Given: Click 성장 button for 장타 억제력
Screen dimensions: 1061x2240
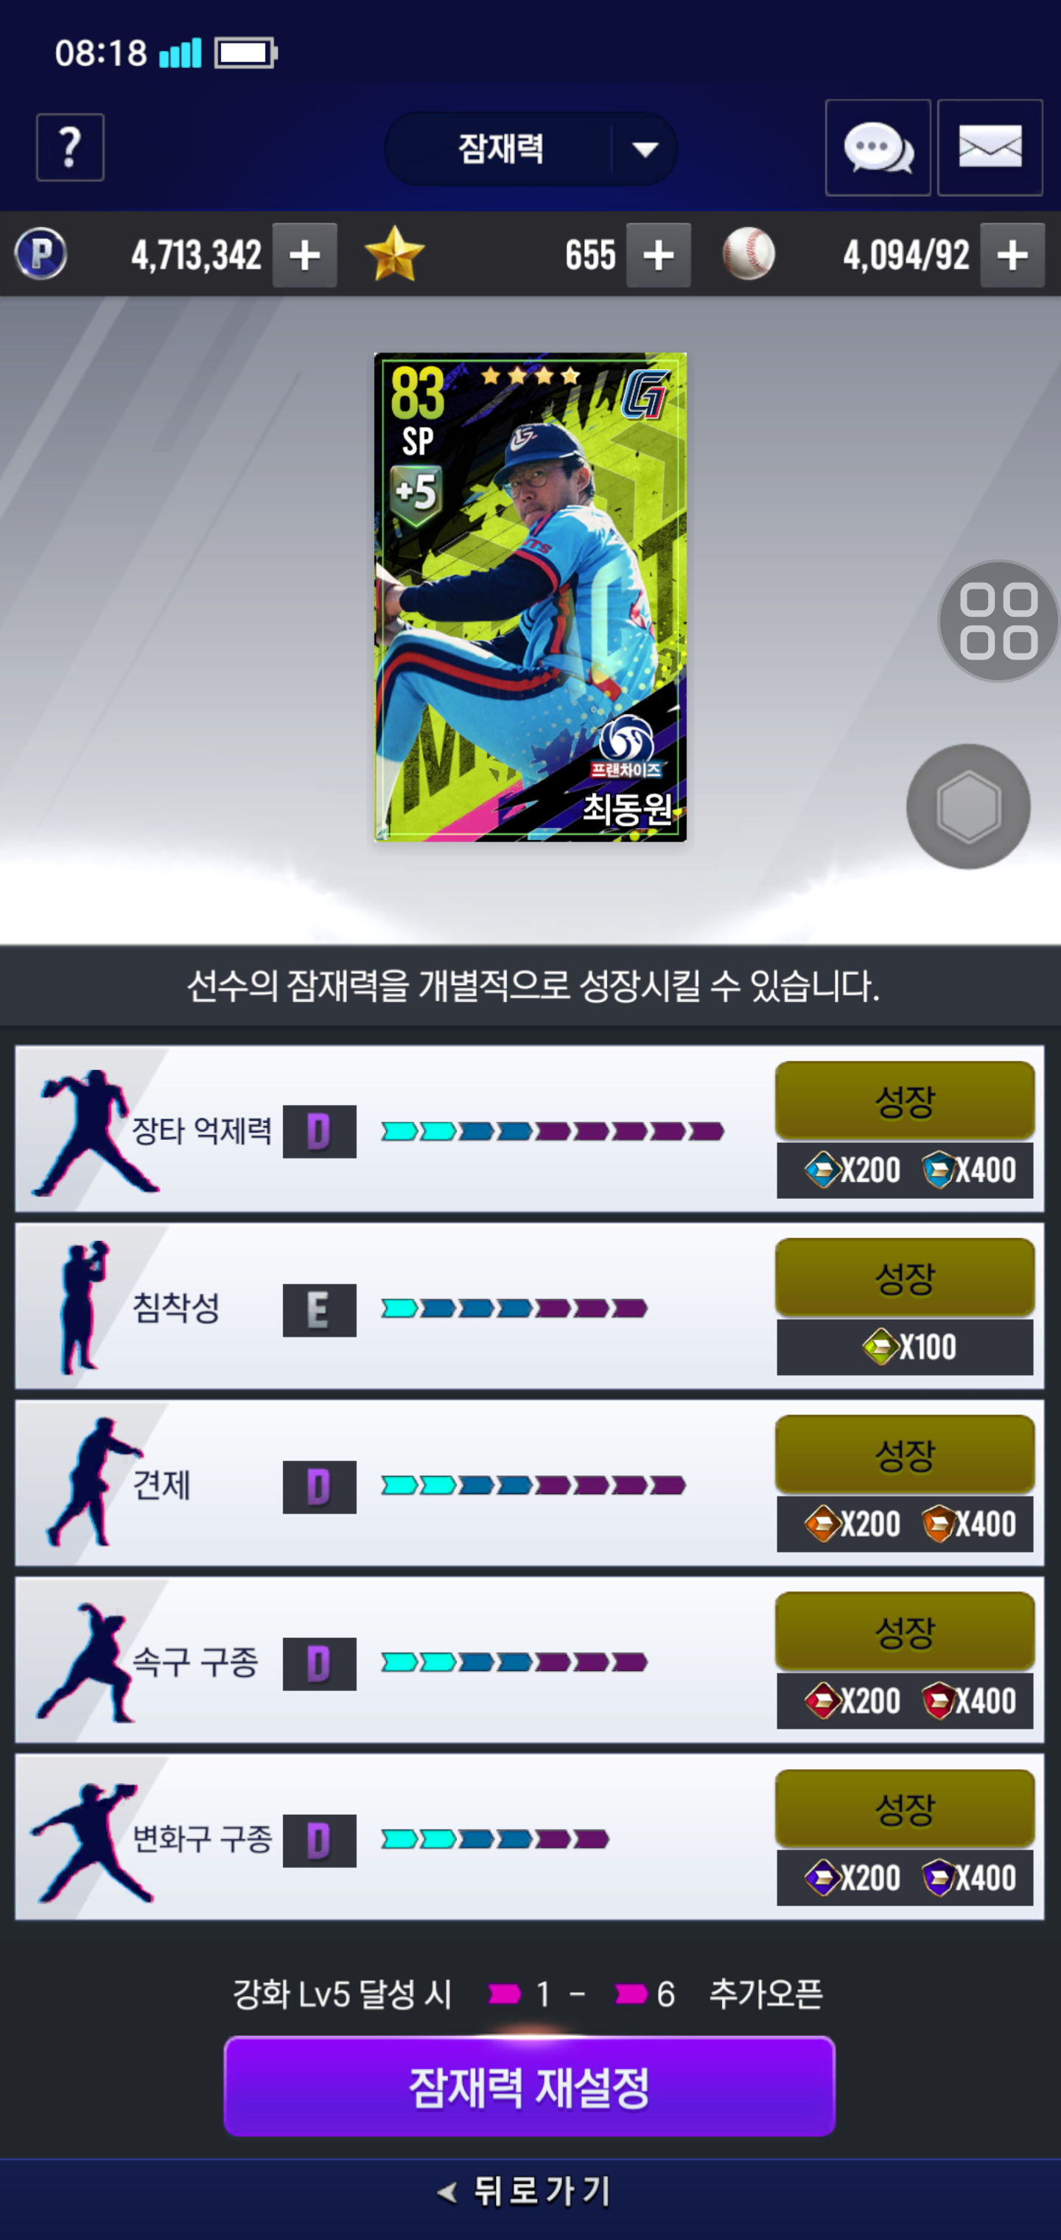Looking at the screenshot, I should pyautogui.click(x=905, y=1101).
